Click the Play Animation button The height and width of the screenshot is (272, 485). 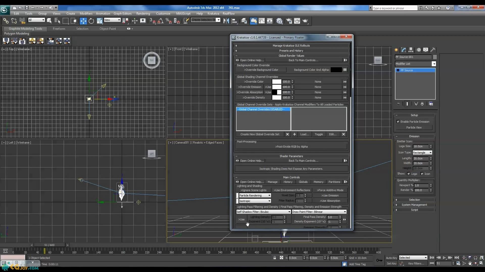click(x=444, y=258)
